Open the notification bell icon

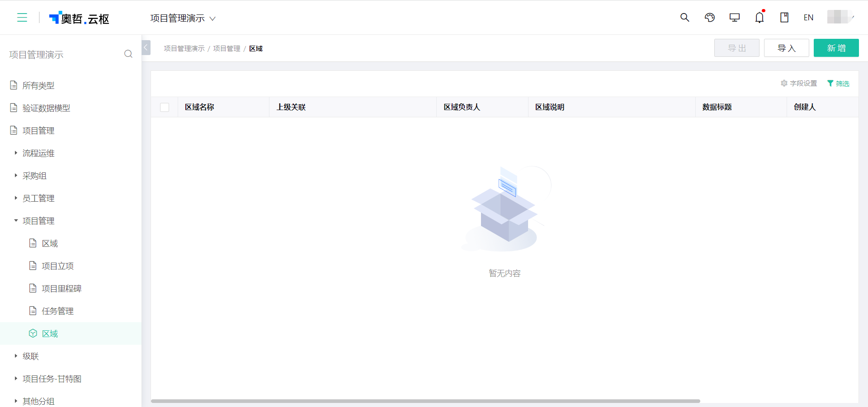click(x=759, y=18)
